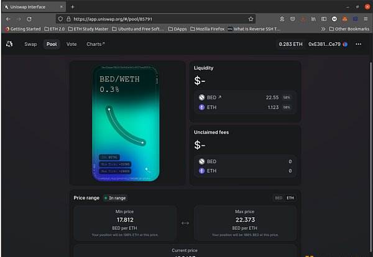Click the Firefox account avatar icon
The height and width of the screenshot is (257, 373).
(x=334, y=19)
